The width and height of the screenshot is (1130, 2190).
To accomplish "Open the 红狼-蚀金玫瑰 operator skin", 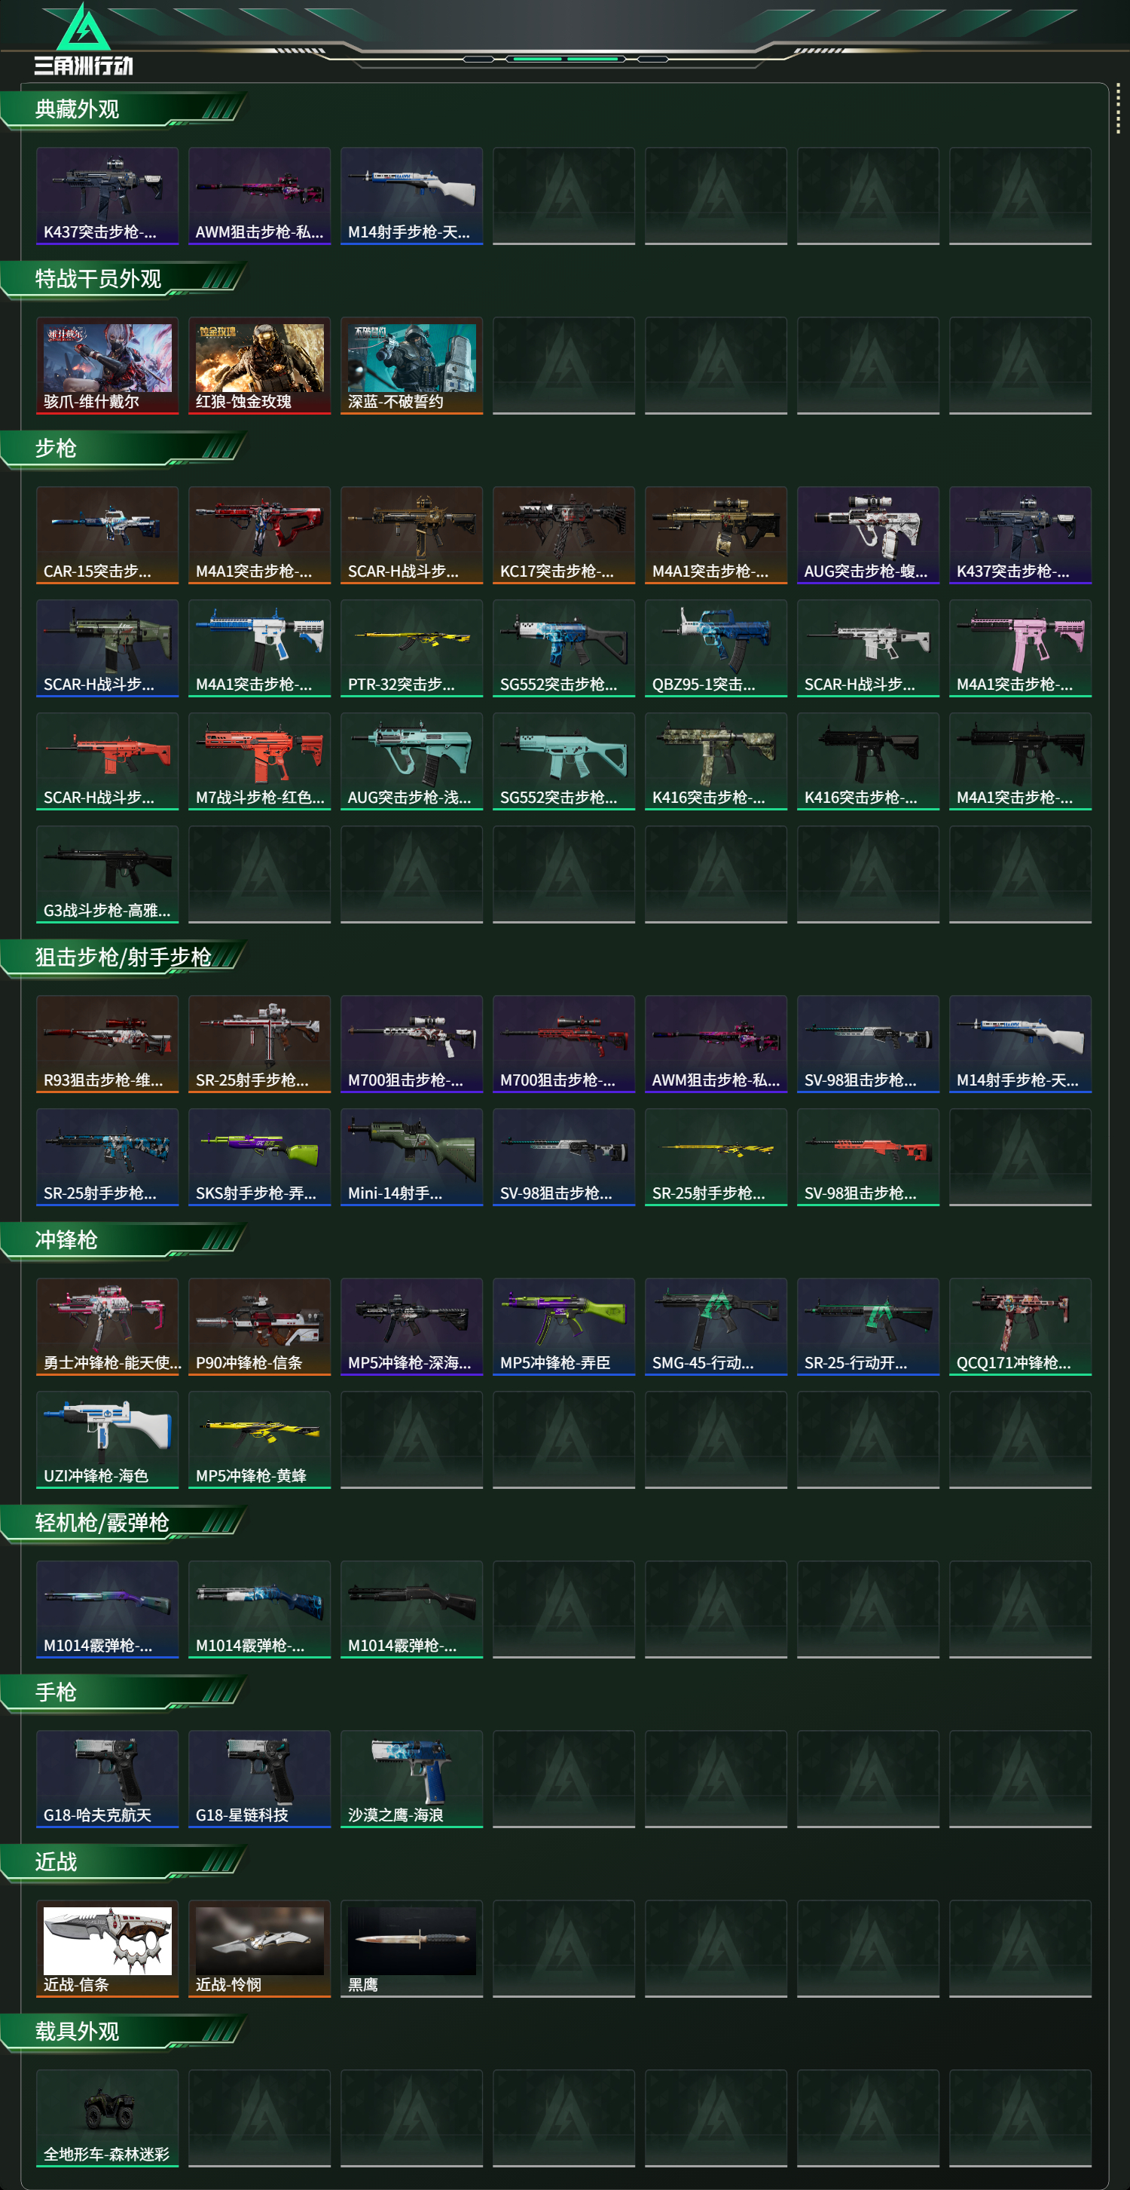I will pyautogui.click(x=259, y=366).
